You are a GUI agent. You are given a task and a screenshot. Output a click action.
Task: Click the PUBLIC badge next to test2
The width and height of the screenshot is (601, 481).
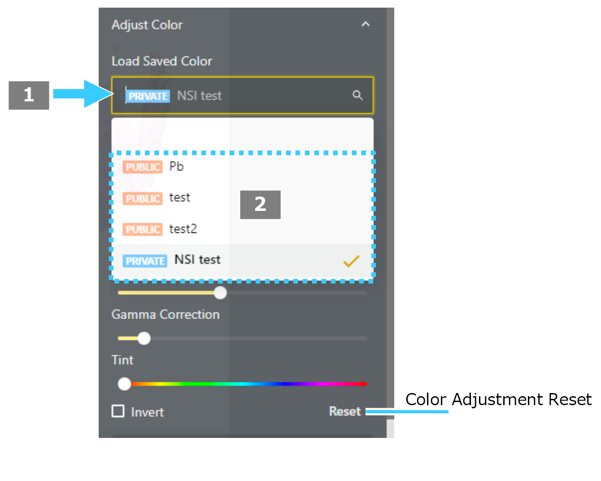click(143, 229)
